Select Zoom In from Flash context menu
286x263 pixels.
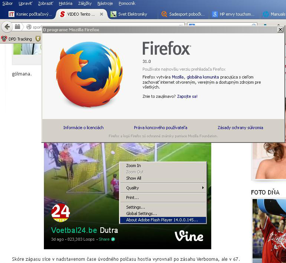point(163,166)
